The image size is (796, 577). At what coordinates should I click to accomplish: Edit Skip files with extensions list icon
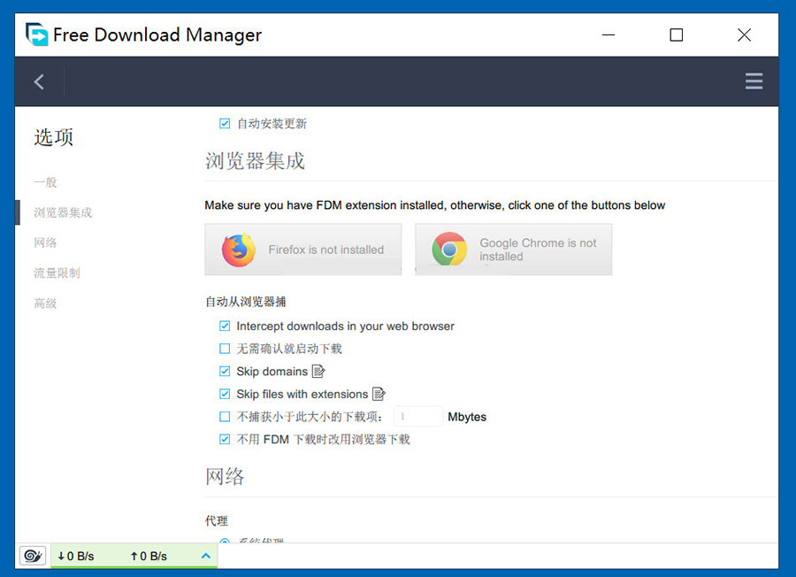379,394
